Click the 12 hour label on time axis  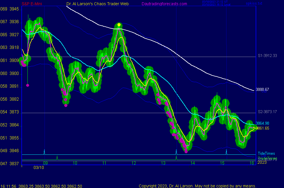[x=134, y=163]
